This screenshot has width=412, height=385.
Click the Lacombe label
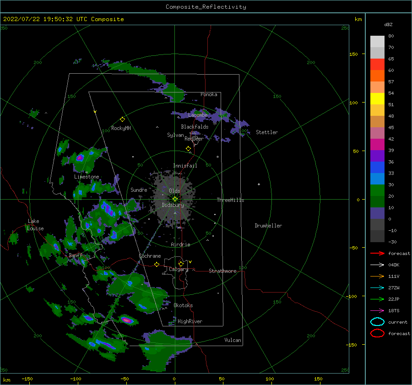pyautogui.click(x=198, y=115)
